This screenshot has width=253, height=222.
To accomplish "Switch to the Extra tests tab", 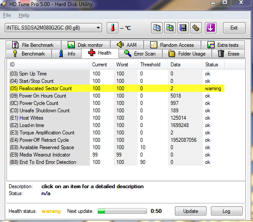I will tap(223, 45).
